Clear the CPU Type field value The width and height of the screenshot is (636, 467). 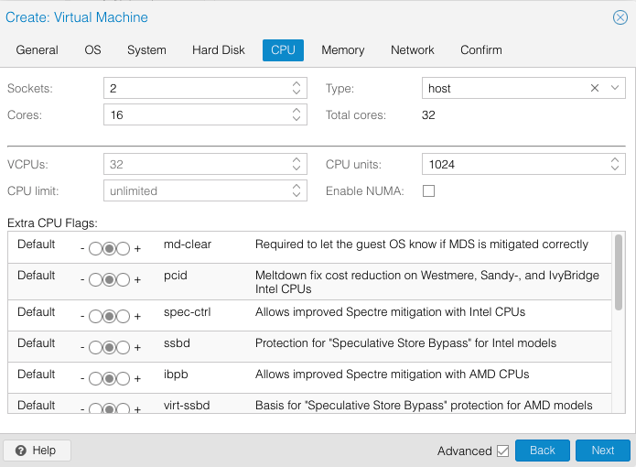point(595,89)
